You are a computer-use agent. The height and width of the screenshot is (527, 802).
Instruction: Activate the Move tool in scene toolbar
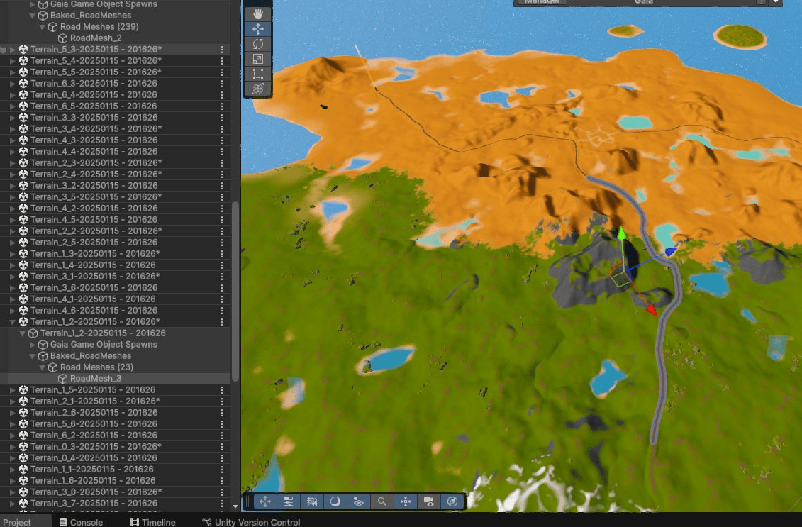257,28
